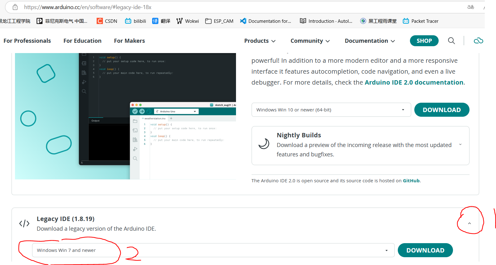Go to For Makers
Viewport: 496px width, 265px height.
tap(129, 41)
